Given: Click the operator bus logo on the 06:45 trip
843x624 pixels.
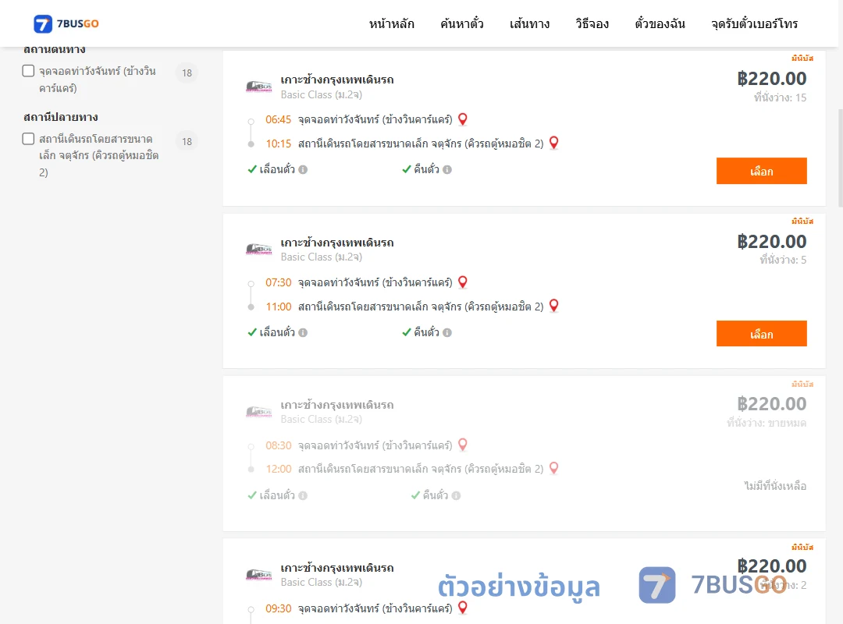Looking at the screenshot, I should point(258,87).
